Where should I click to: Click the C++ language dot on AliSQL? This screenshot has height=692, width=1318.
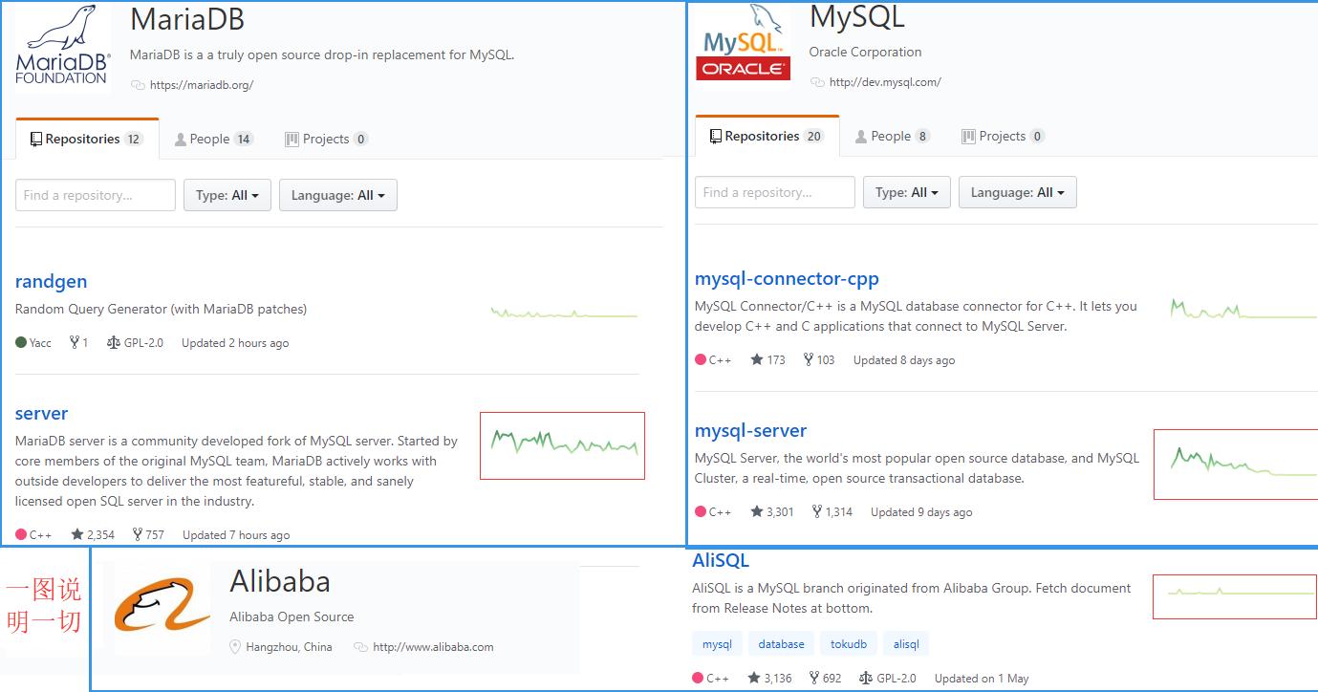[699, 678]
